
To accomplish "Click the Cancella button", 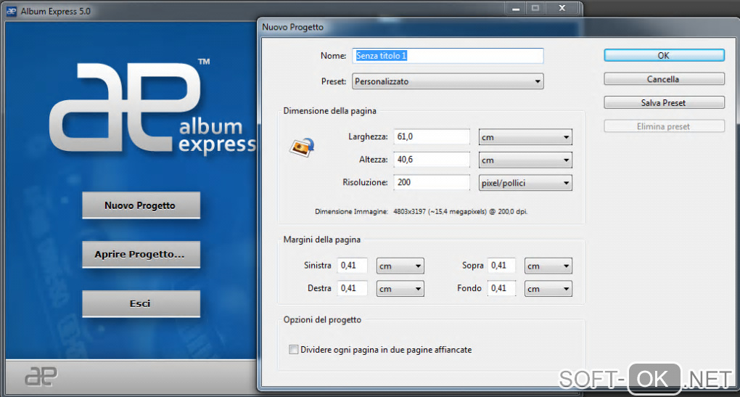I will pyautogui.click(x=664, y=79).
